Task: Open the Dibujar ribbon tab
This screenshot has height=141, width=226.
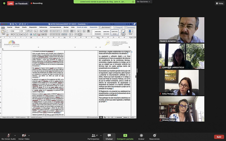Action: [17, 27]
